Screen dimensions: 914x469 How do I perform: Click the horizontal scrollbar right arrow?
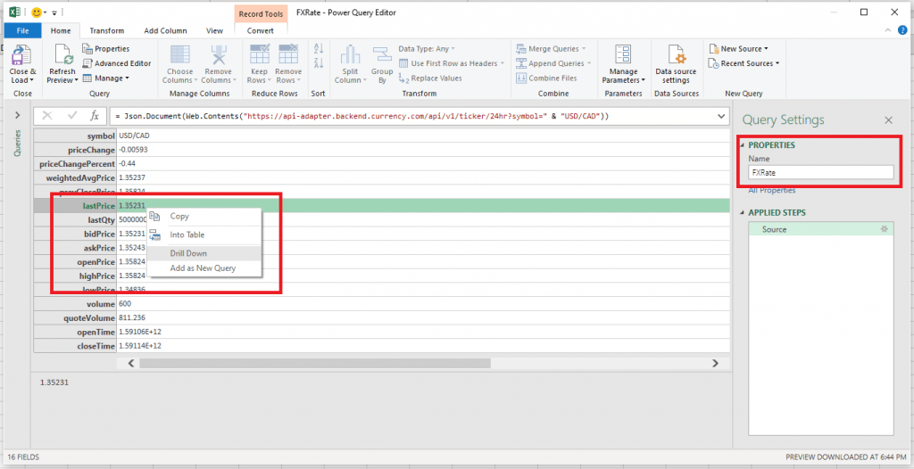click(715, 363)
